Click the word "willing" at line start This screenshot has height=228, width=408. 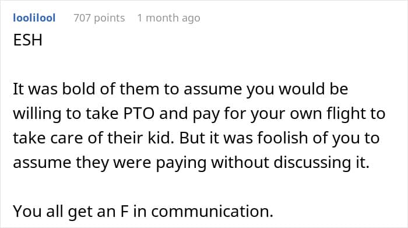37,114
